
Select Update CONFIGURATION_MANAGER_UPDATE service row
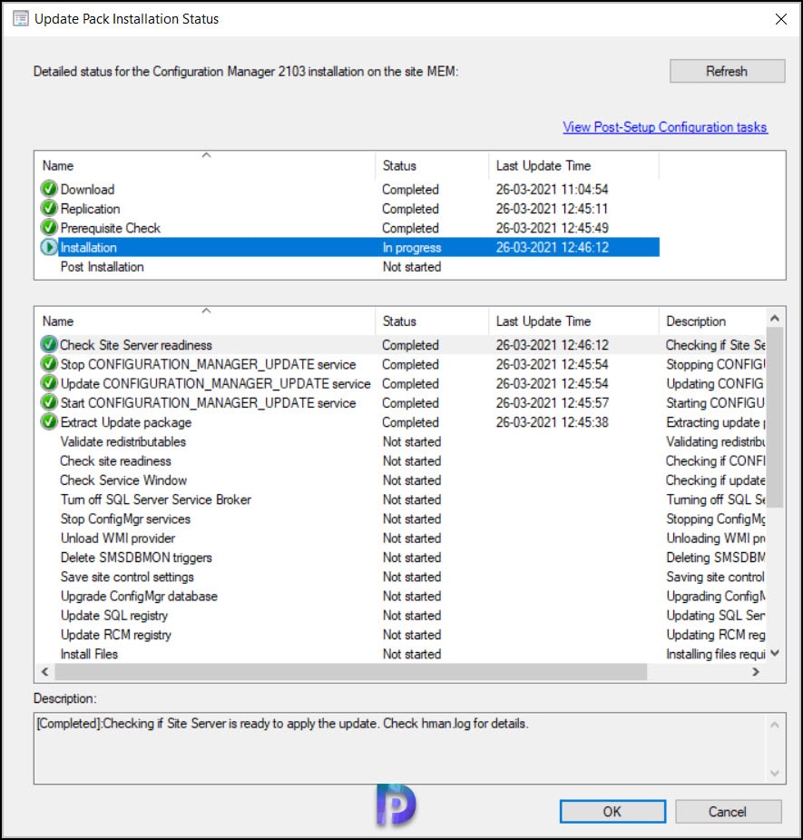(x=401, y=383)
